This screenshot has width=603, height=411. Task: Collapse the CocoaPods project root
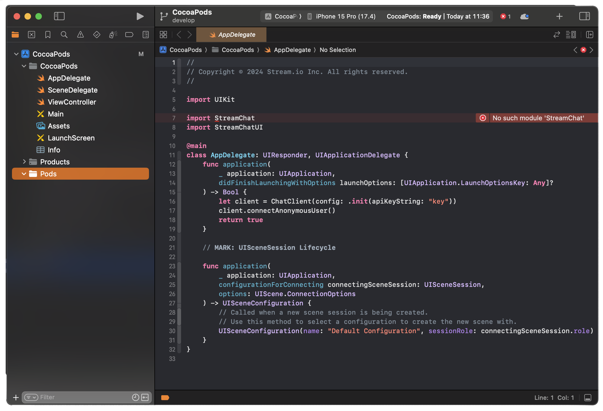(x=16, y=54)
